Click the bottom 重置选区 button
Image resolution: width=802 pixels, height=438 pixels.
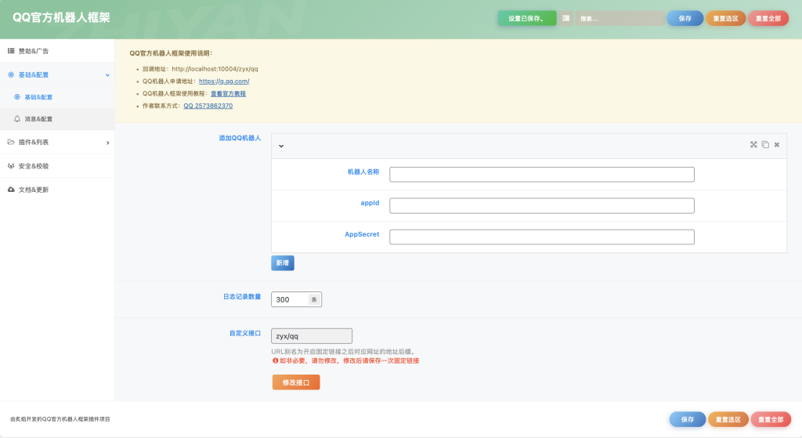pyautogui.click(x=728, y=419)
